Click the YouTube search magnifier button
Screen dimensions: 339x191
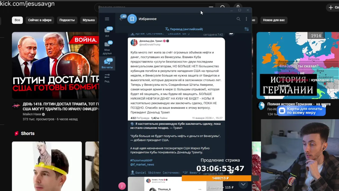222,7
